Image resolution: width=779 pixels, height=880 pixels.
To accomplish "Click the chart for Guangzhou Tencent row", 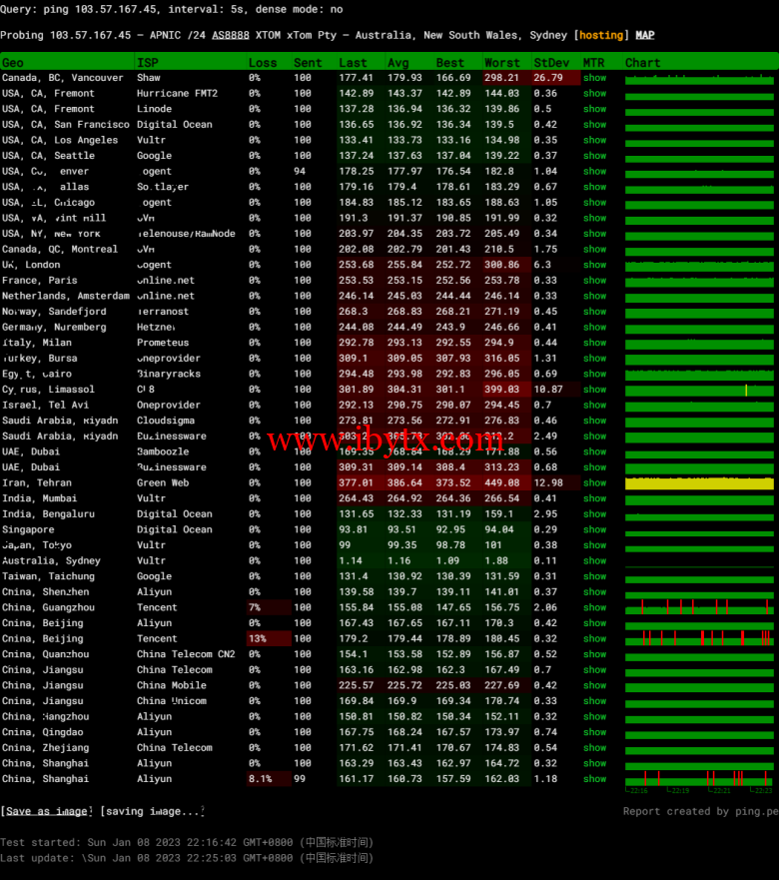I will tap(699, 607).
